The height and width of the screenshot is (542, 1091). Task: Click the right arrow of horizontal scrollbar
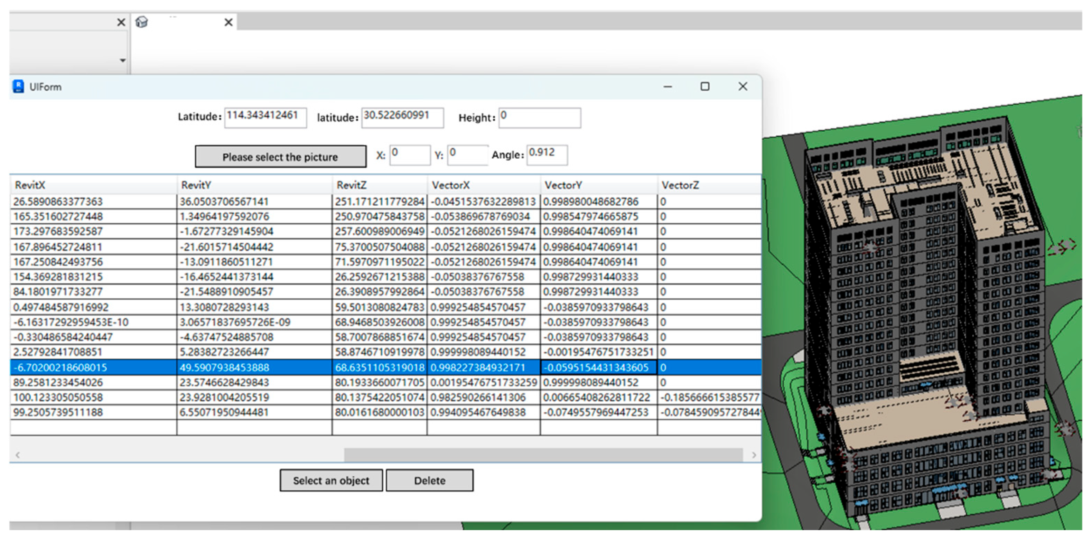[754, 455]
